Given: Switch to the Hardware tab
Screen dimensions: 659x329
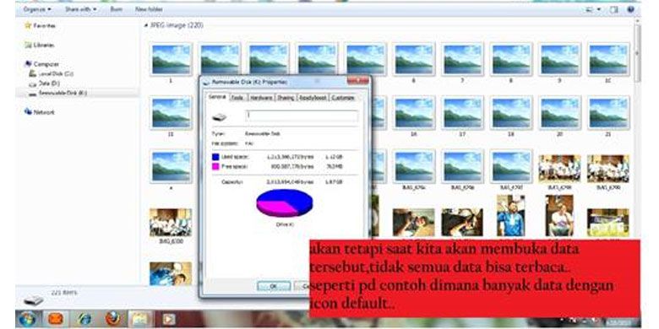Looking at the screenshot, I should tap(260, 97).
